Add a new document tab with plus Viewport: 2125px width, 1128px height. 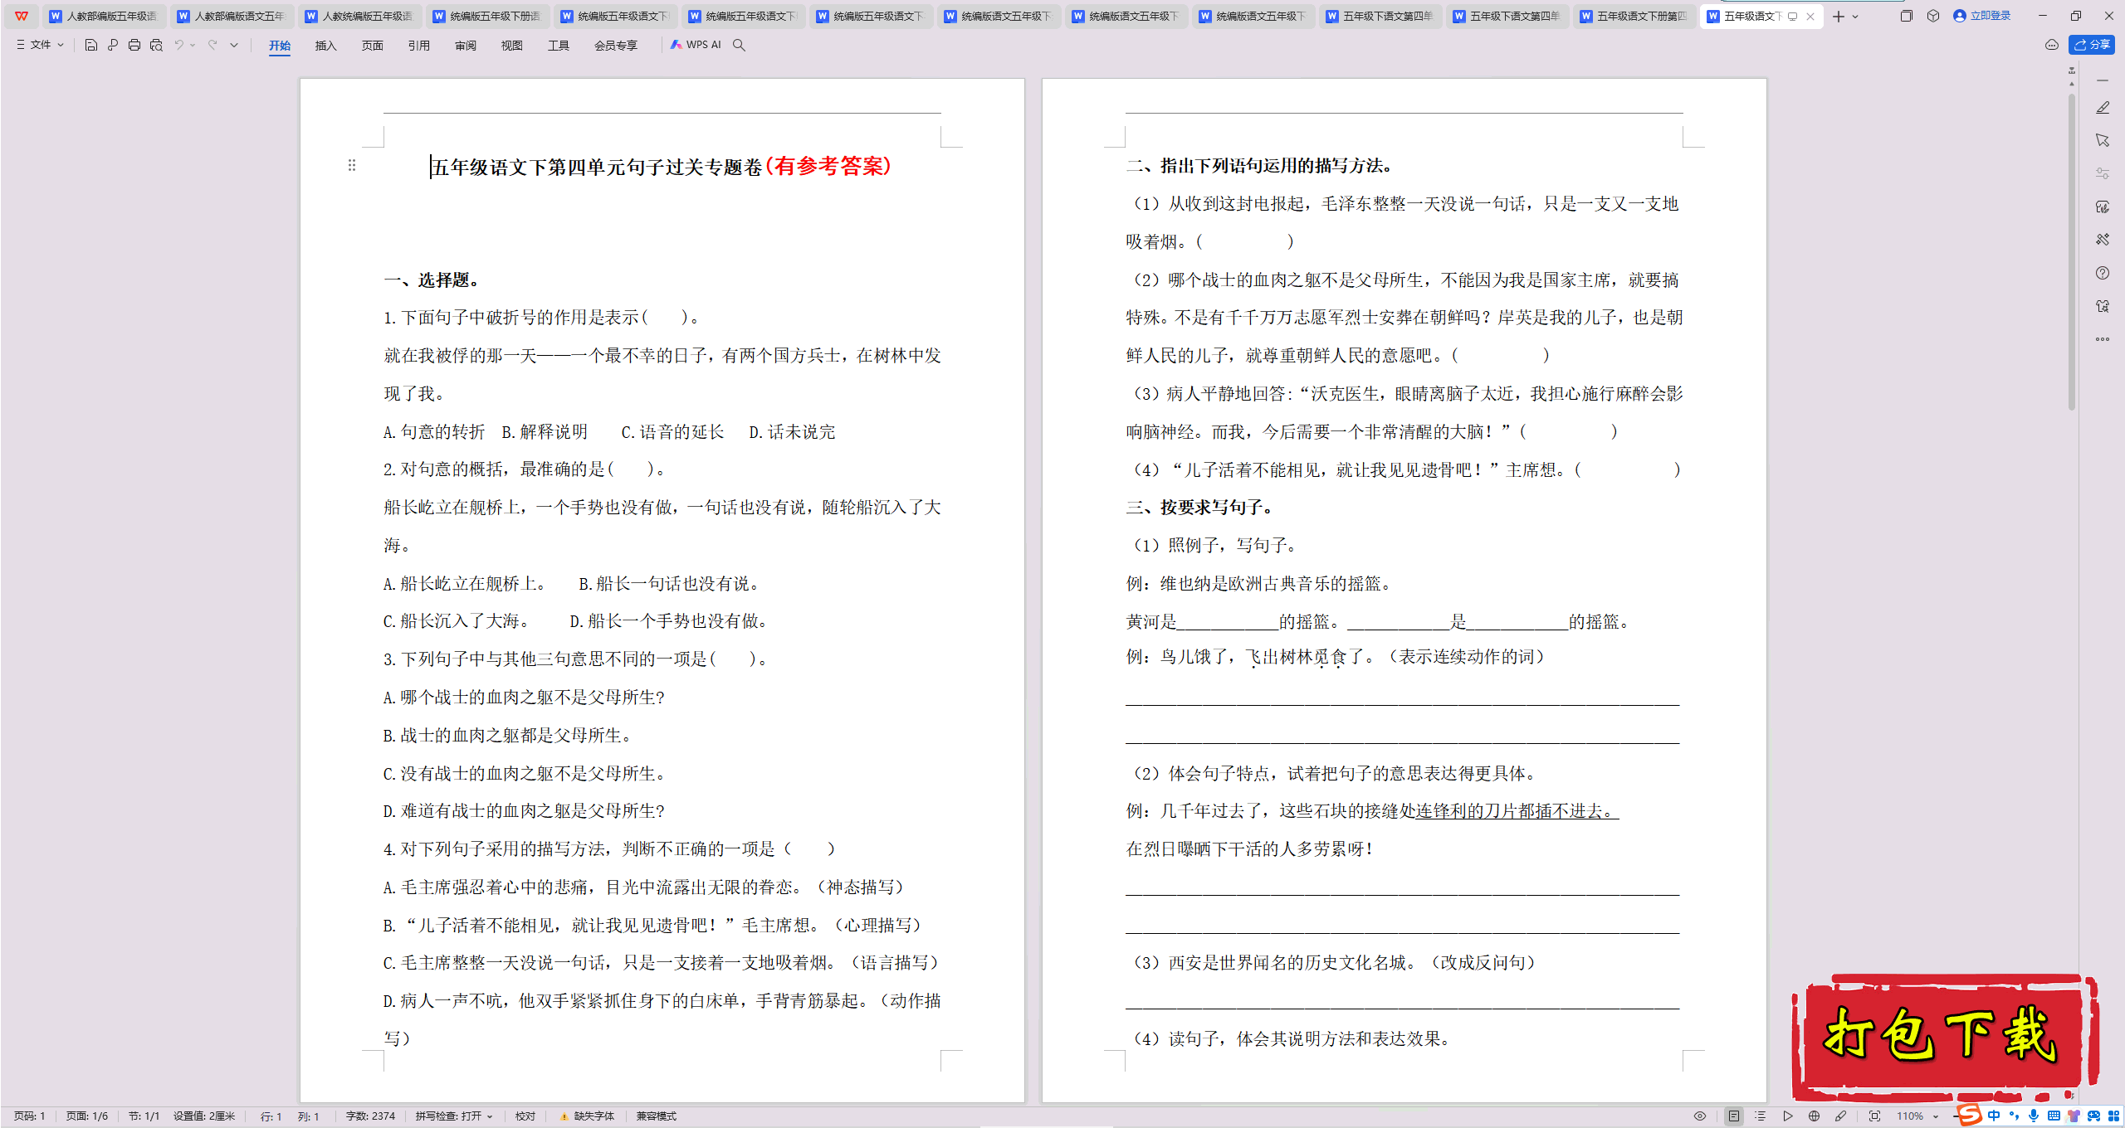1839,16
